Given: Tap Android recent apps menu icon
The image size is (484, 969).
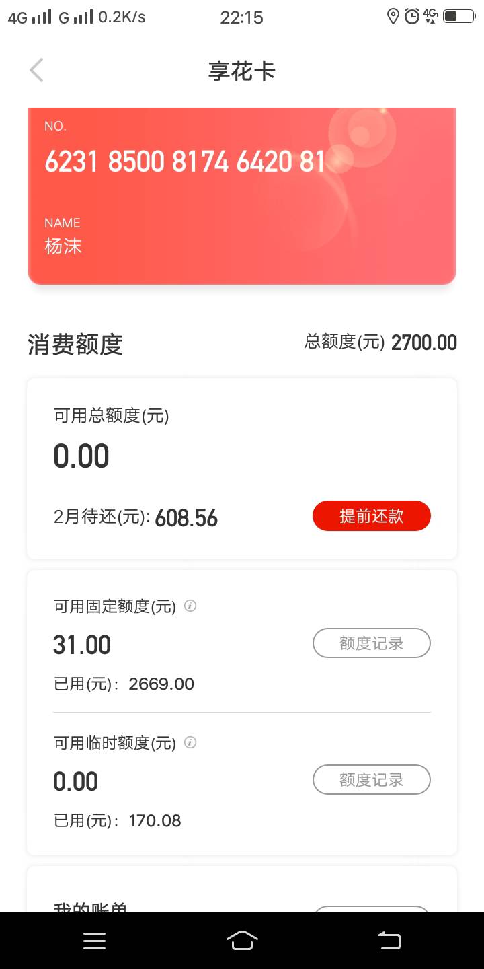Looking at the screenshot, I should pos(94,941).
